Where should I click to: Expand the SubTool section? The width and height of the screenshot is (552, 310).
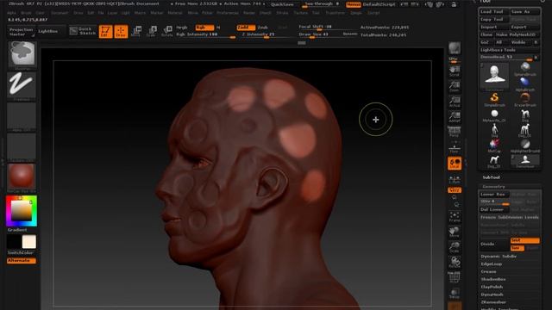491,177
